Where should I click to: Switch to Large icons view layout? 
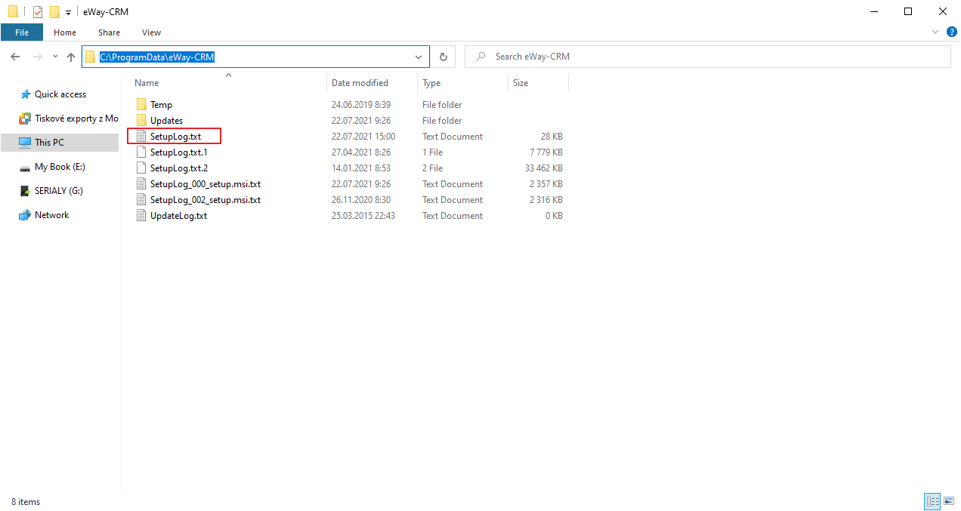(948, 501)
